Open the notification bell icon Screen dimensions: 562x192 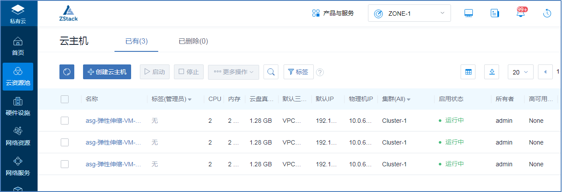point(520,13)
